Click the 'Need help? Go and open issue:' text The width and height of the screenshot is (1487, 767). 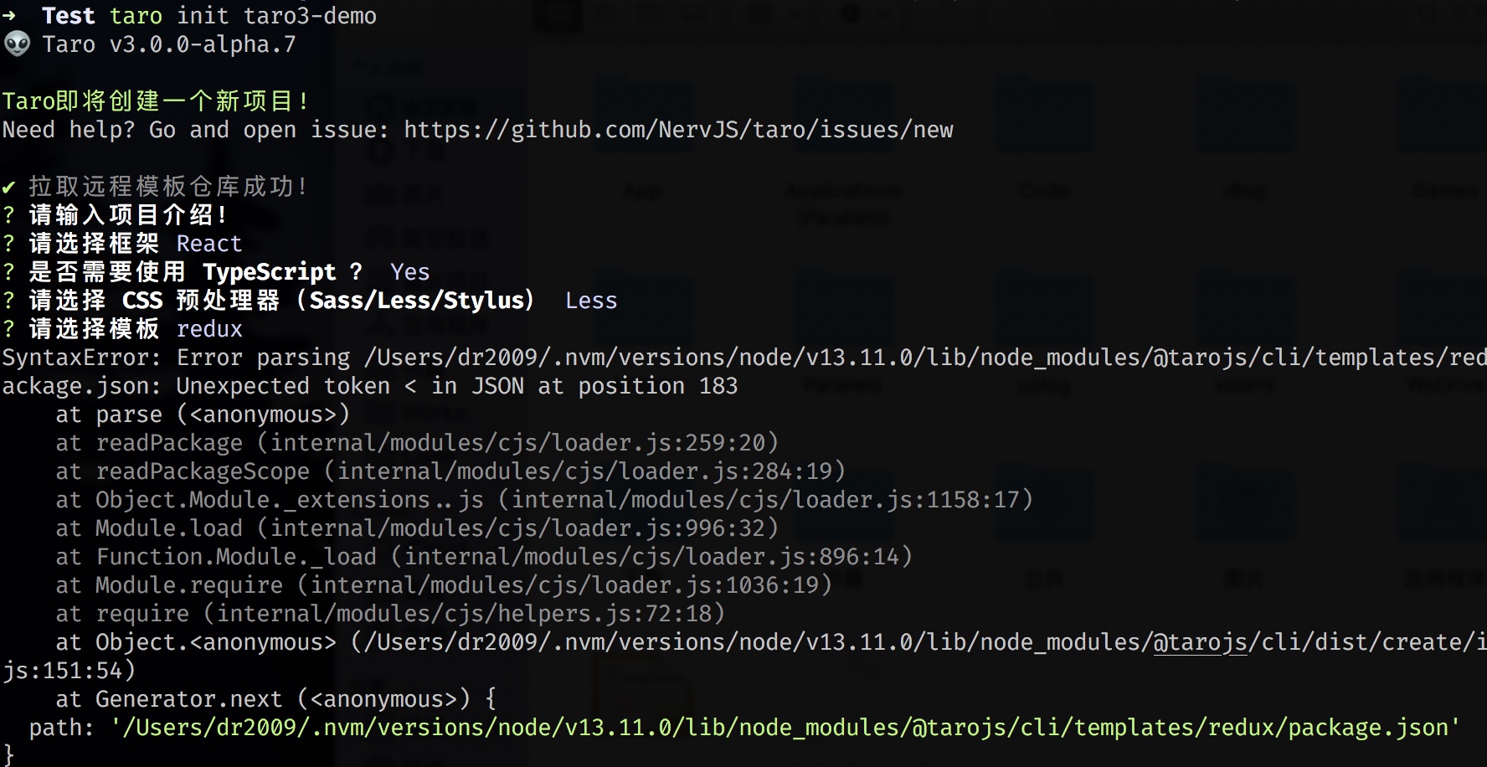pos(196,130)
